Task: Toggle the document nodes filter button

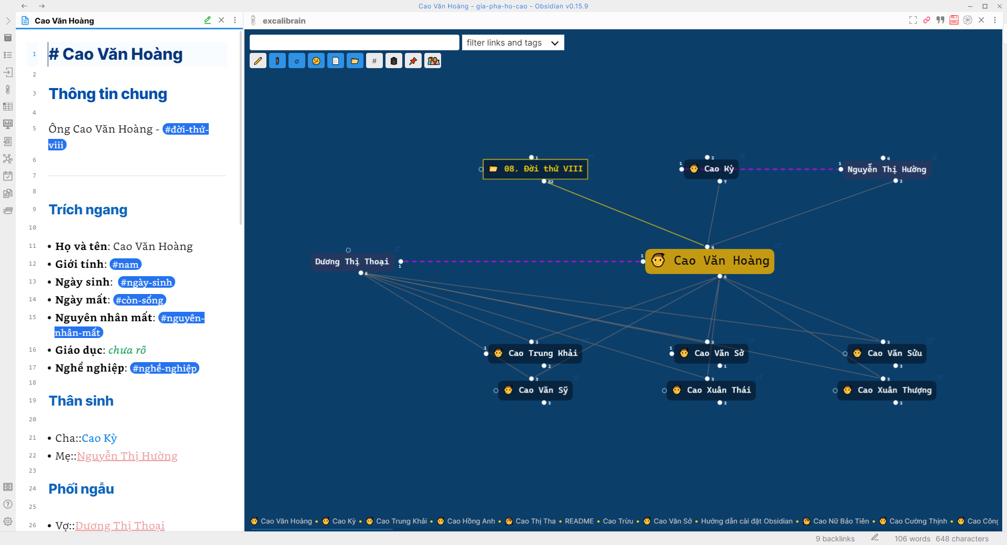Action: [336, 60]
